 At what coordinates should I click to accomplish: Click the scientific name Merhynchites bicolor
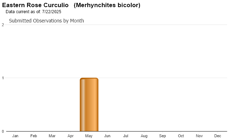(107, 5)
